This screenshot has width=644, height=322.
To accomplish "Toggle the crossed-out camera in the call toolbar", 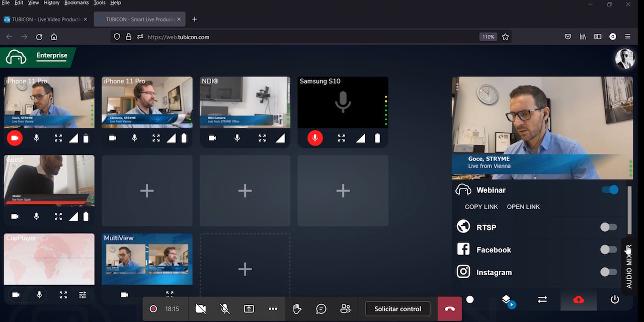I will tap(201, 309).
